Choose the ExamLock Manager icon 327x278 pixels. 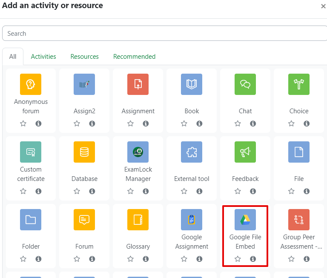point(138,152)
